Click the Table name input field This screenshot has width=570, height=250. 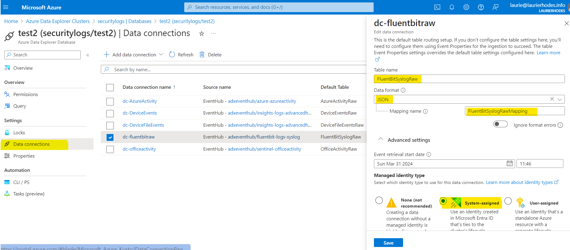point(469,79)
